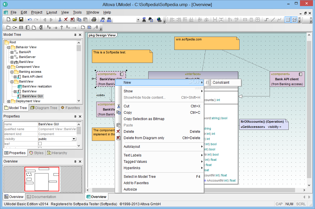Toggle the show grid button
The height and width of the screenshot is (209, 315).
(288, 19)
